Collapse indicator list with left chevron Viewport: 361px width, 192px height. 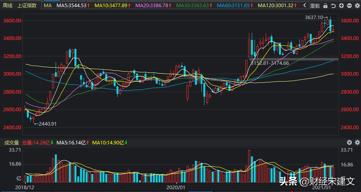tap(305, 6)
